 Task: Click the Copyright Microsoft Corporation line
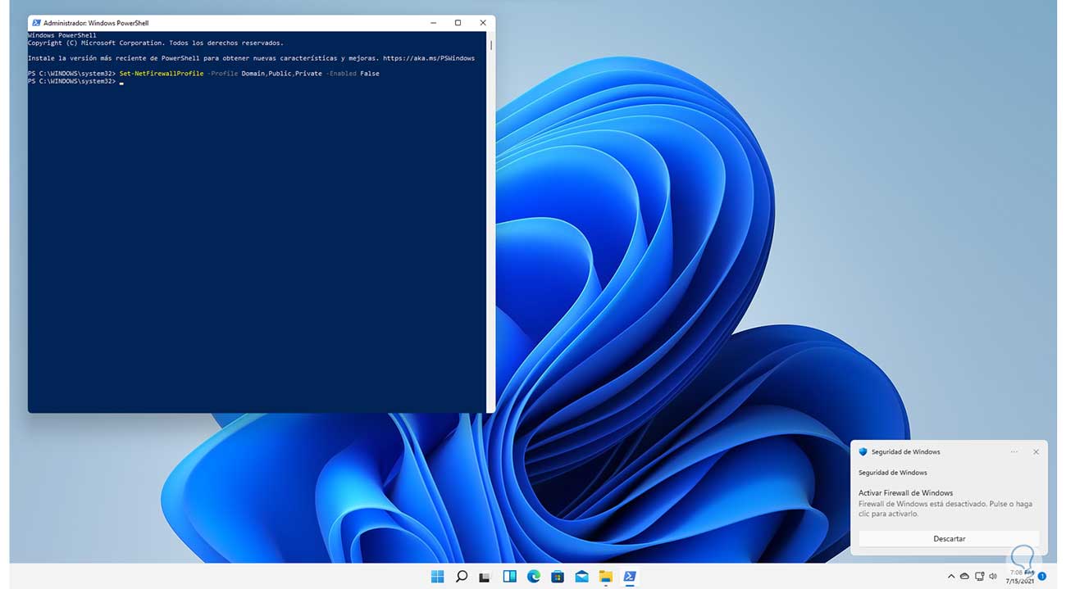coord(156,43)
